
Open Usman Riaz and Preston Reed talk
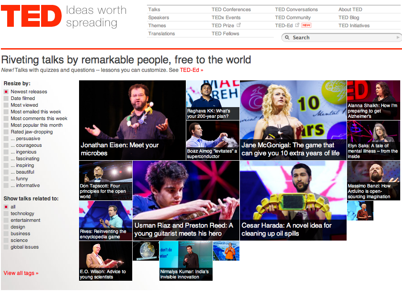186,200
